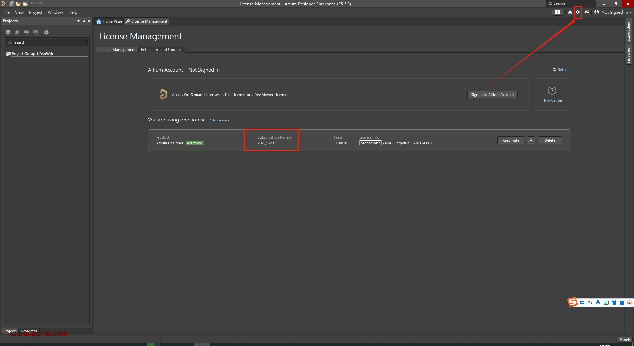634x346 pixels.
Task: Open the Window menu
Action: 55,12
